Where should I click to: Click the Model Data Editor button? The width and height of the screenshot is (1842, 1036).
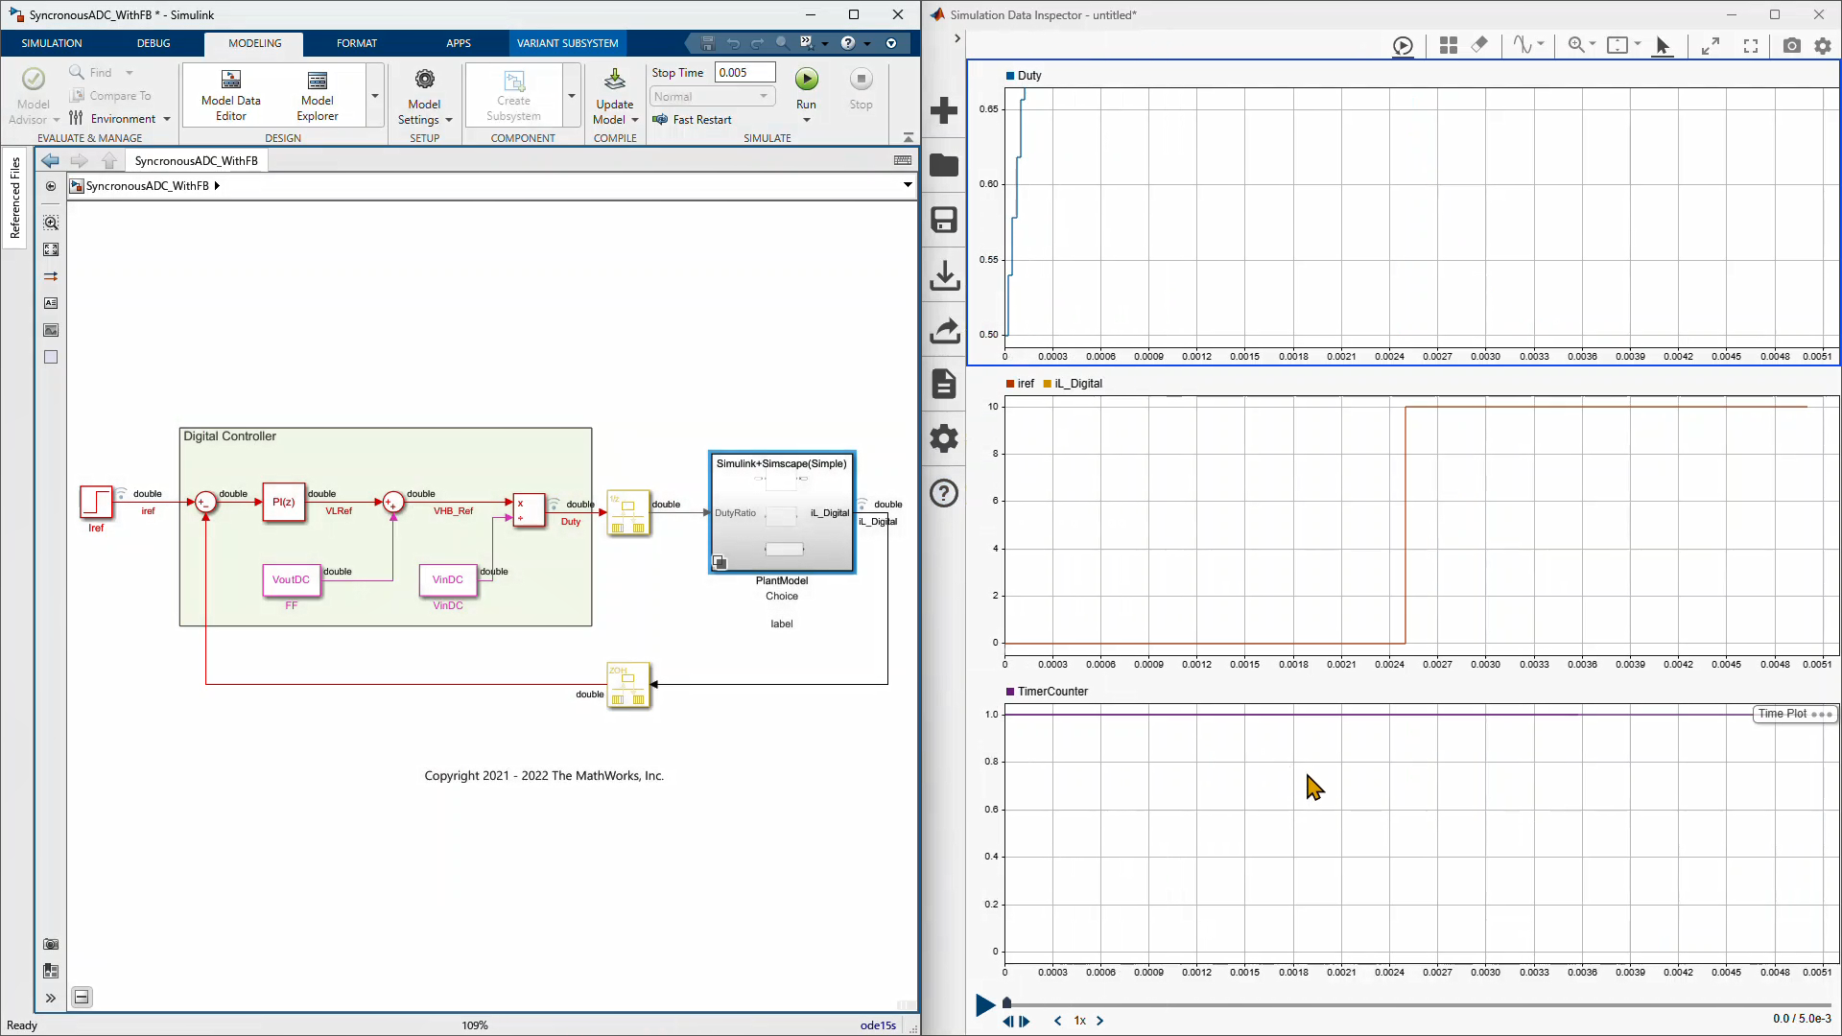230,96
